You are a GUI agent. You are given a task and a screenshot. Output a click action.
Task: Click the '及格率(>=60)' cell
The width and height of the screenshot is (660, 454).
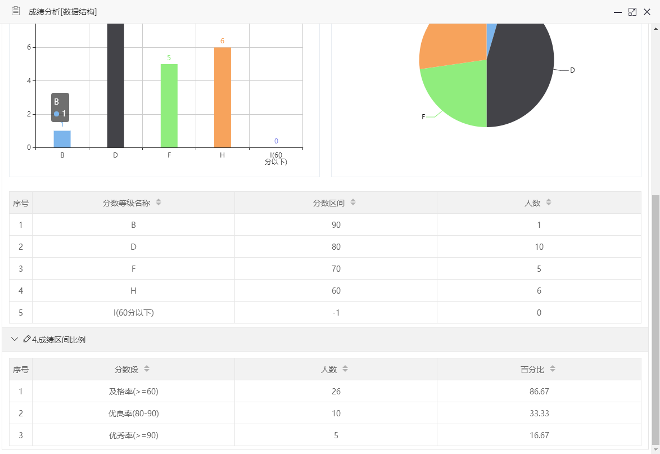point(133,391)
